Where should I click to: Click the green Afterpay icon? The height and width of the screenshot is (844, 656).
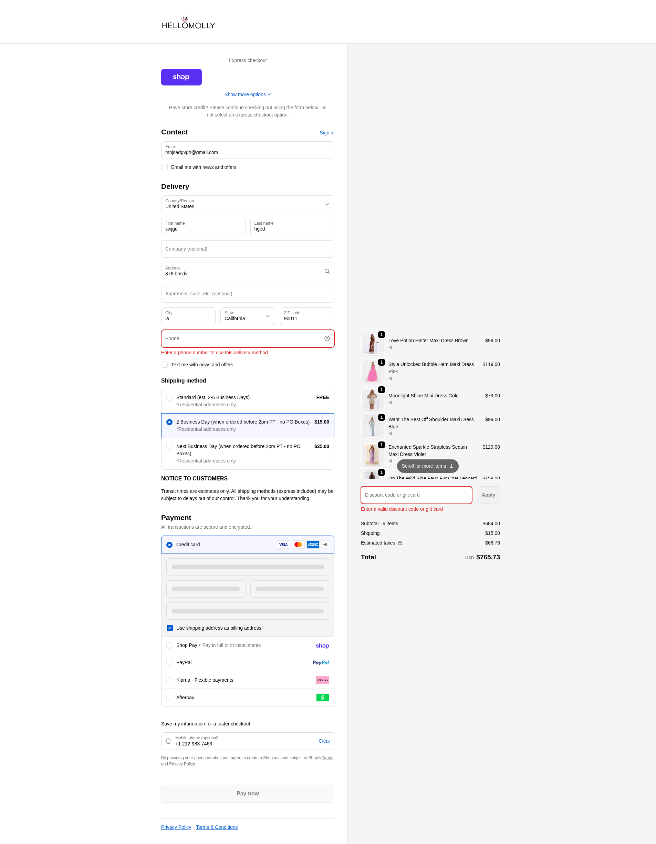coord(322,698)
